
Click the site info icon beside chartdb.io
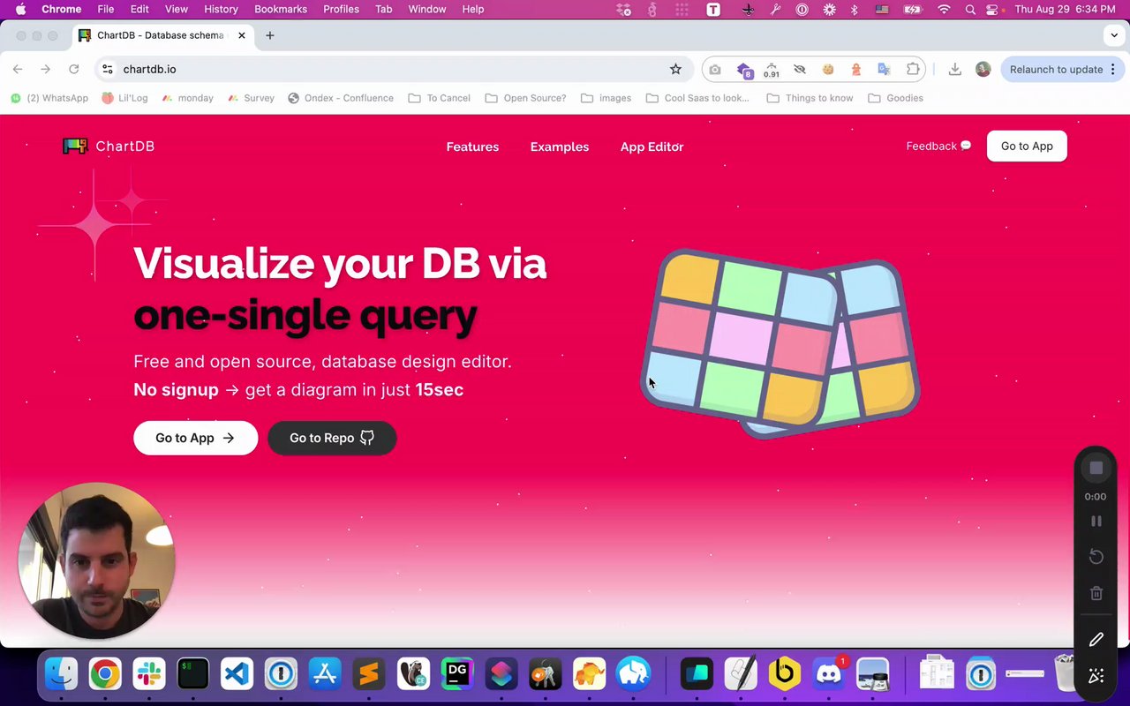pyautogui.click(x=108, y=69)
